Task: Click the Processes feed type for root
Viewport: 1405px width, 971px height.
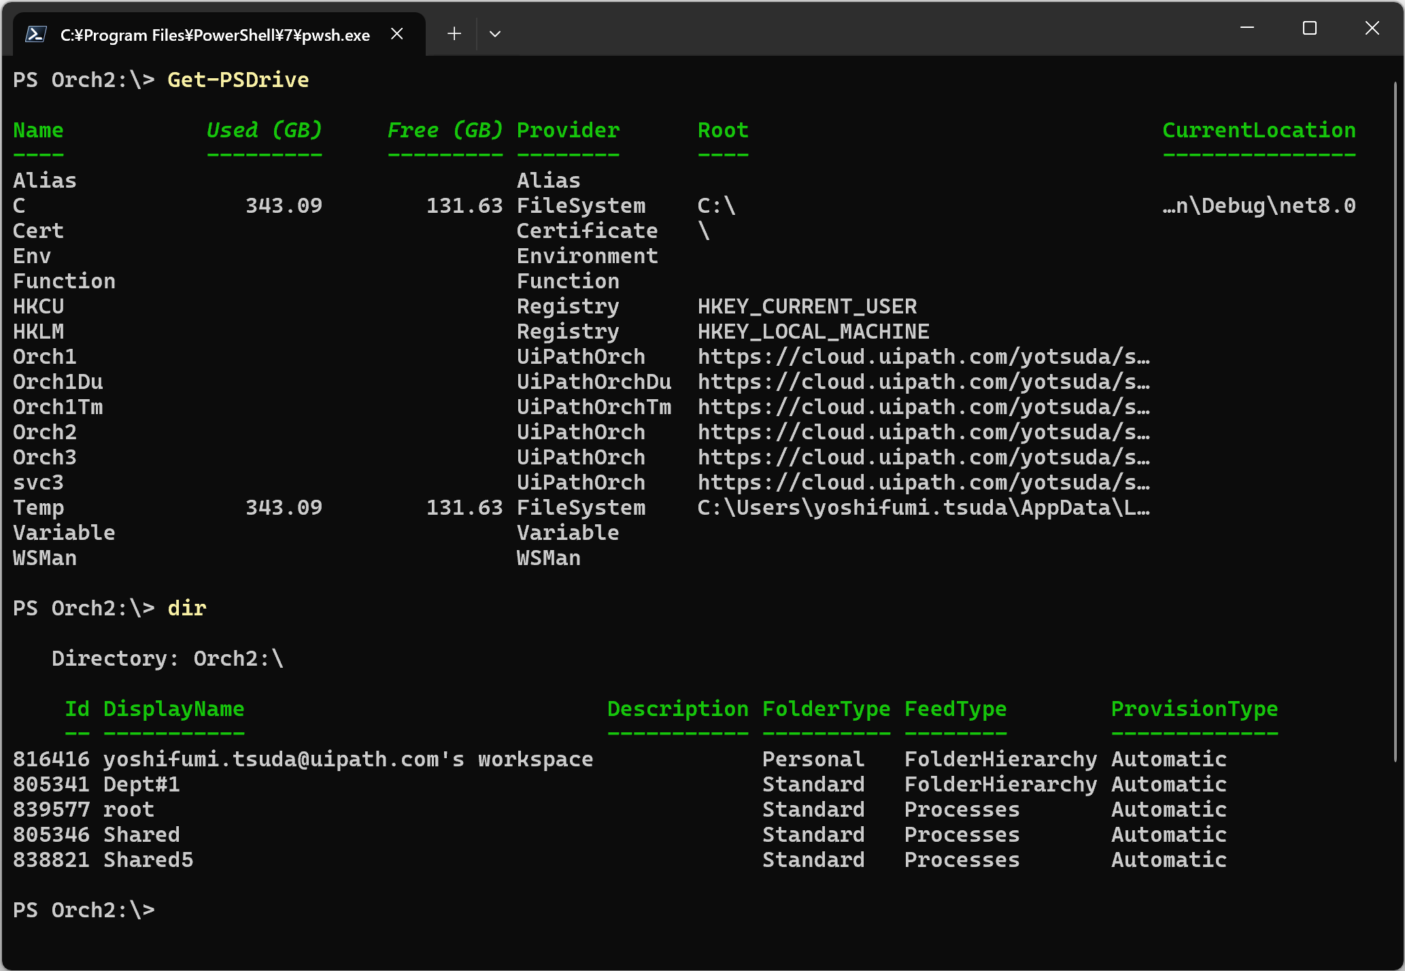Action: pos(962,809)
